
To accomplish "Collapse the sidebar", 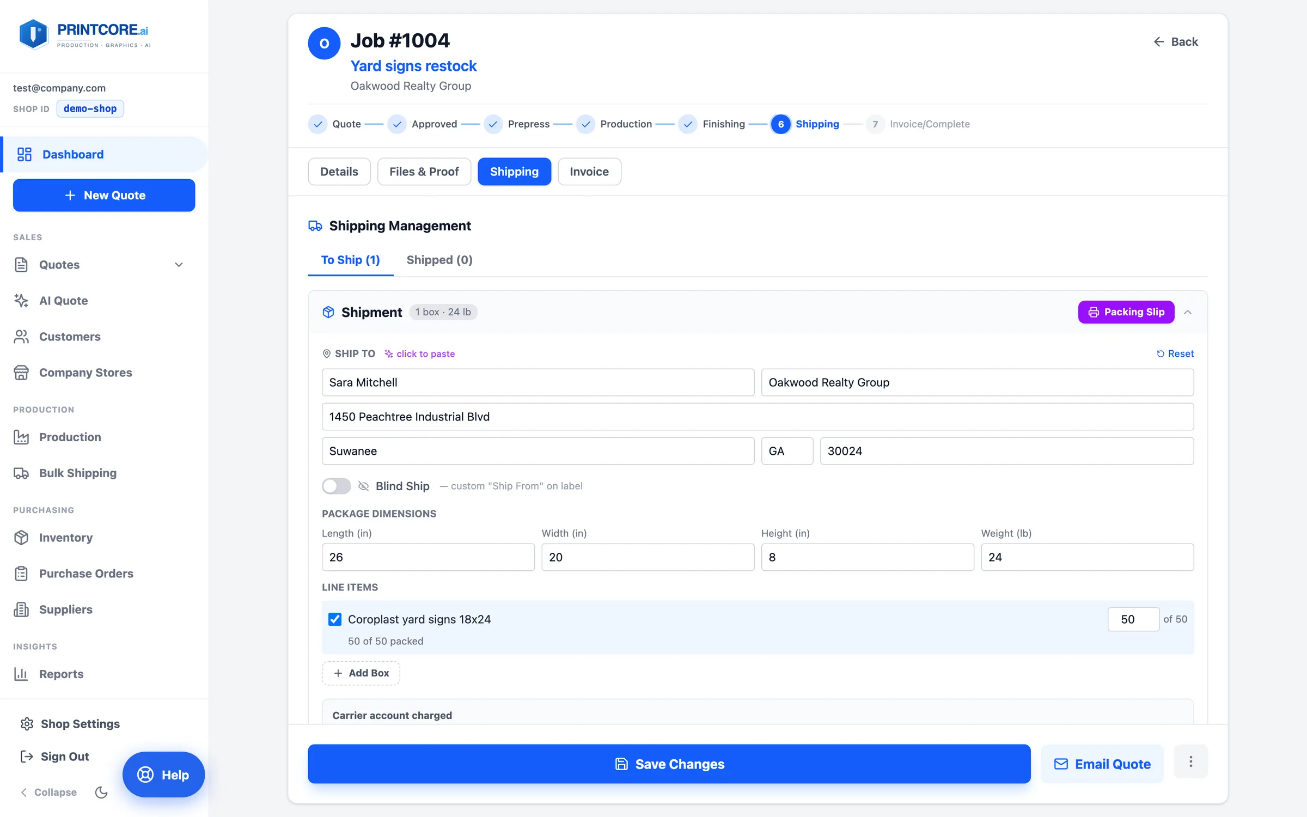I will point(48,792).
